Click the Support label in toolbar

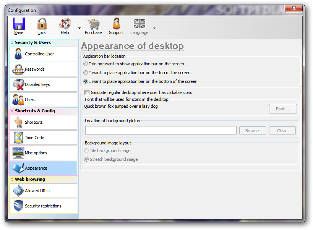coord(116,32)
